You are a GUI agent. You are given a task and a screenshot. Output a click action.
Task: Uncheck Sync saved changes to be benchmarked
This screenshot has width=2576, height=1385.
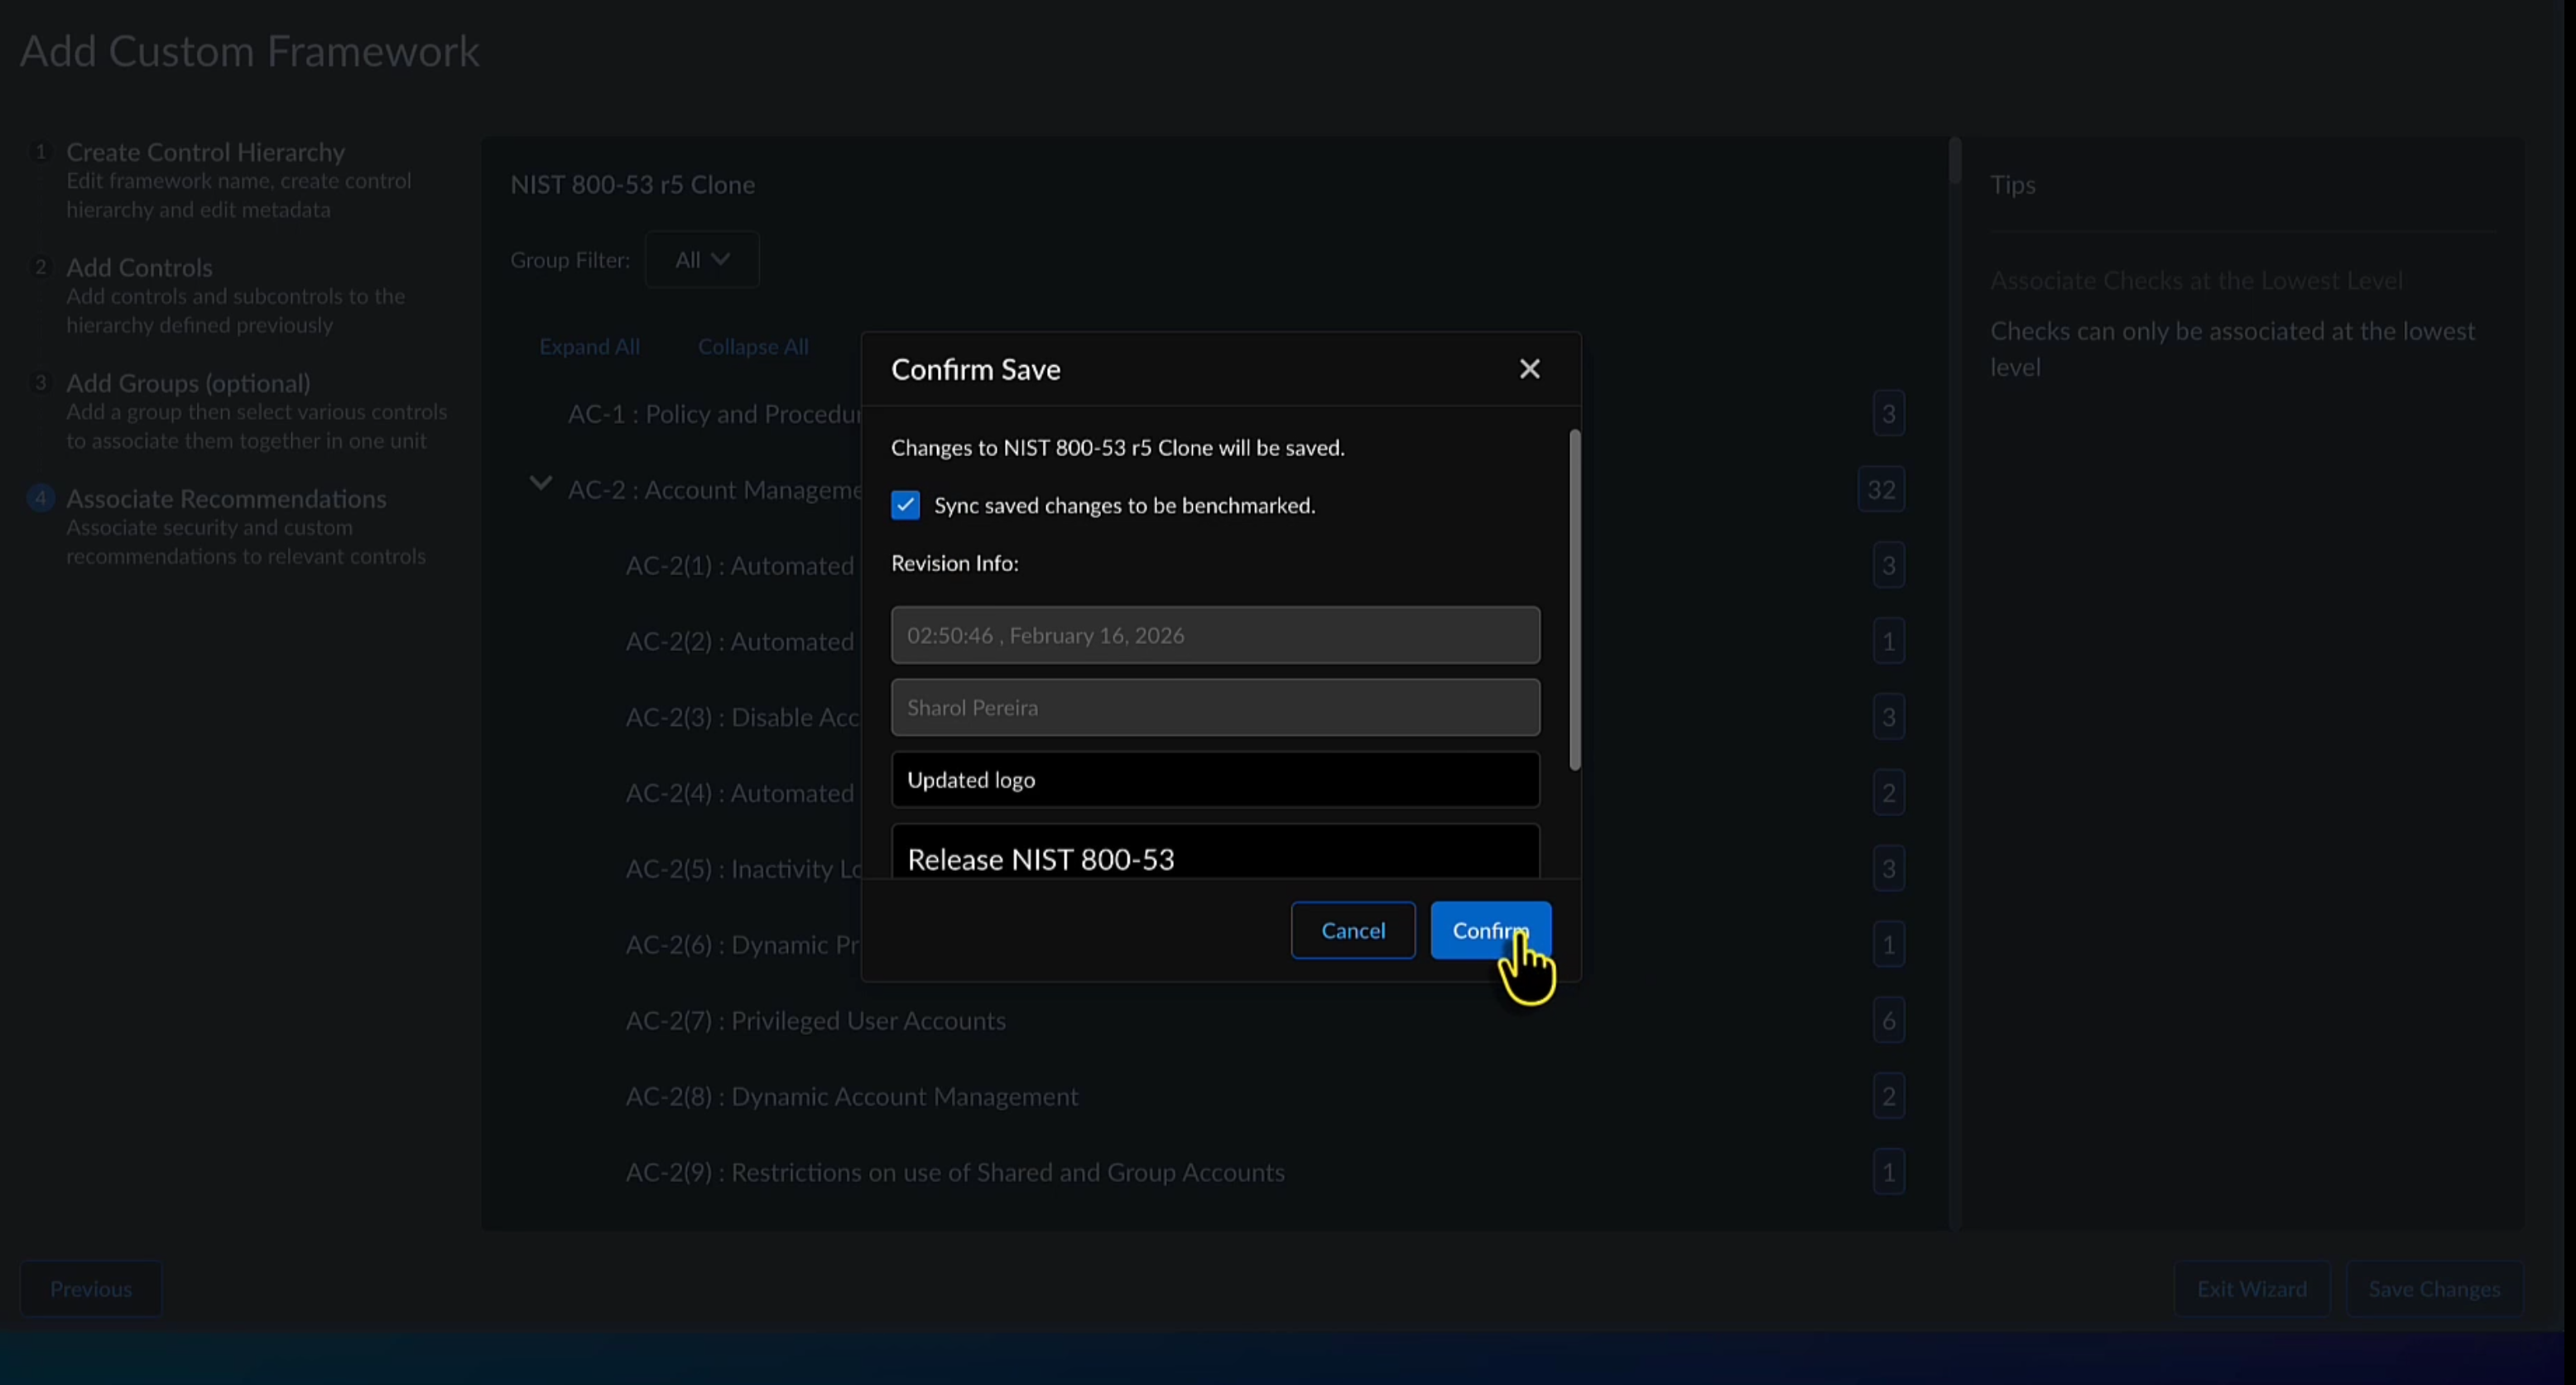click(x=905, y=505)
